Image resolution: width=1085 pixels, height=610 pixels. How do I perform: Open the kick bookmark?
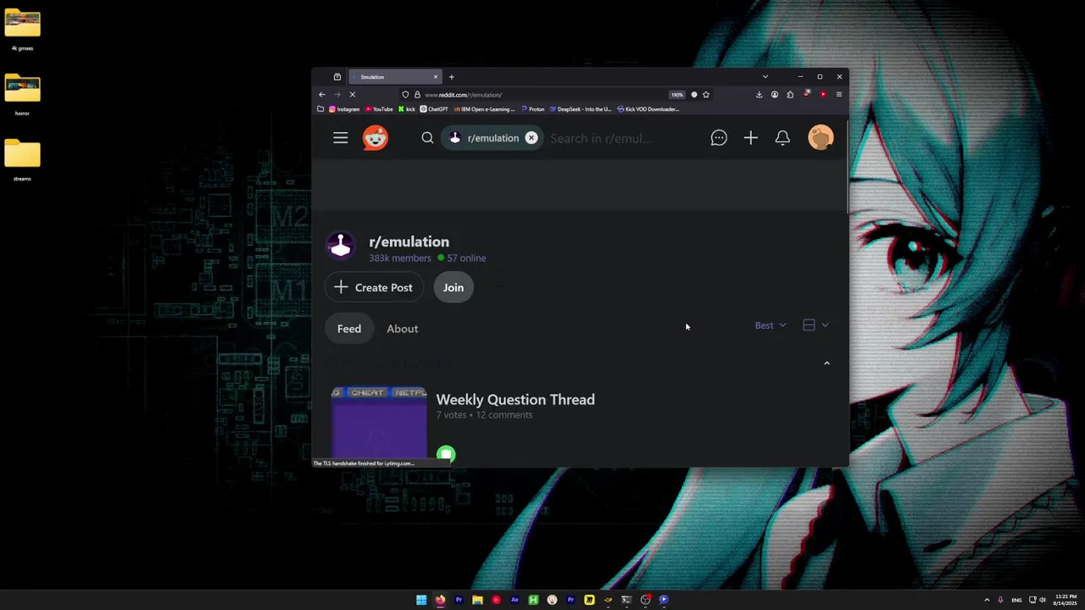(407, 109)
